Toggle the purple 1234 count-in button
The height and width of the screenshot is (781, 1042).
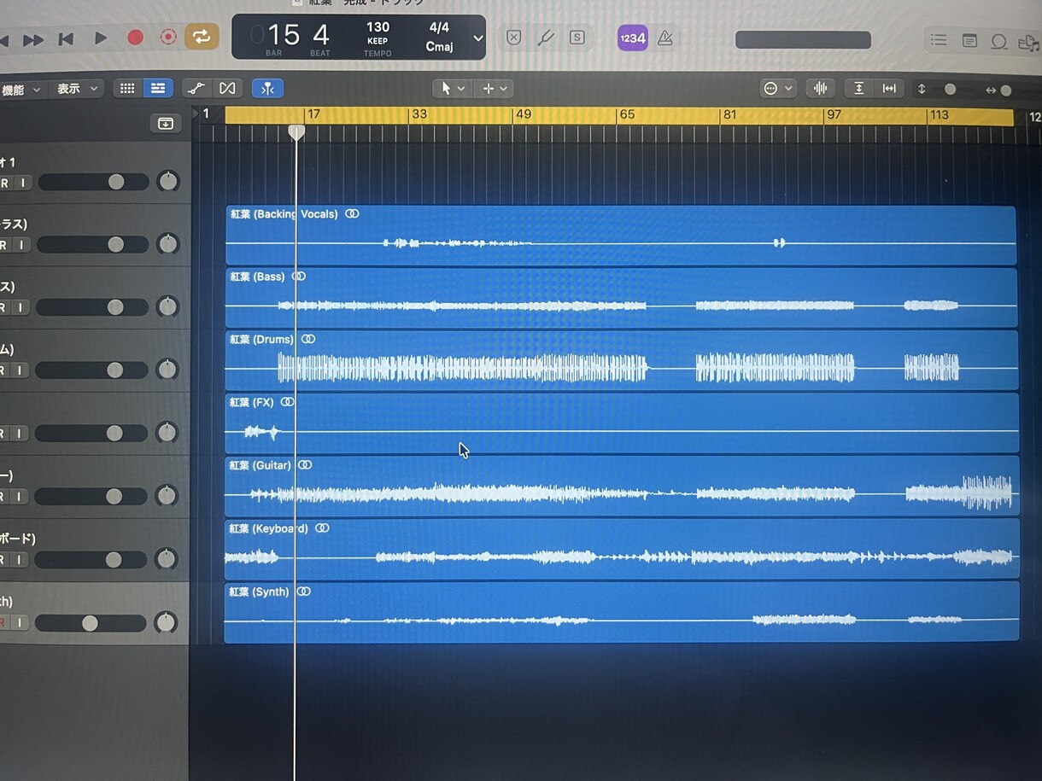tap(633, 38)
